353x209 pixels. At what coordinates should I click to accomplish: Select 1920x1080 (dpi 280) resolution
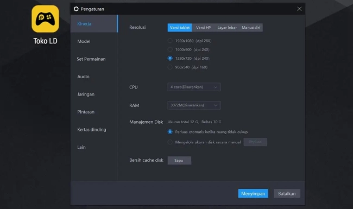pos(170,41)
